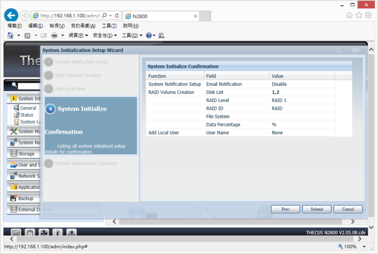Click the Cancel button in wizard
Viewport: 378px width, 254px height.
tap(348, 209)
